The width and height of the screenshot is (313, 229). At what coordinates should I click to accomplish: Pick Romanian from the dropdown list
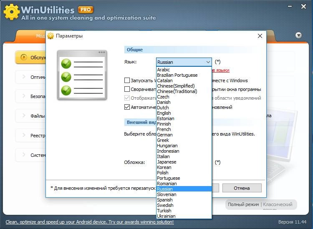184,184
